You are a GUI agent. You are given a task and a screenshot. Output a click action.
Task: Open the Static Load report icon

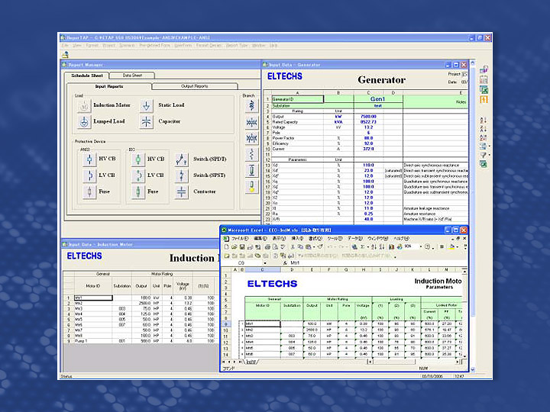click(147, 105)
